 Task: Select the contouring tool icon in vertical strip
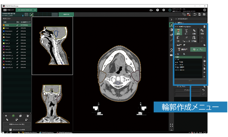(x=171, y=25)
